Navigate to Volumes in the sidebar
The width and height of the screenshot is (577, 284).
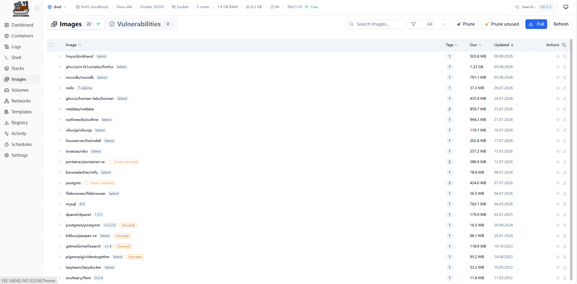point(21,90)
